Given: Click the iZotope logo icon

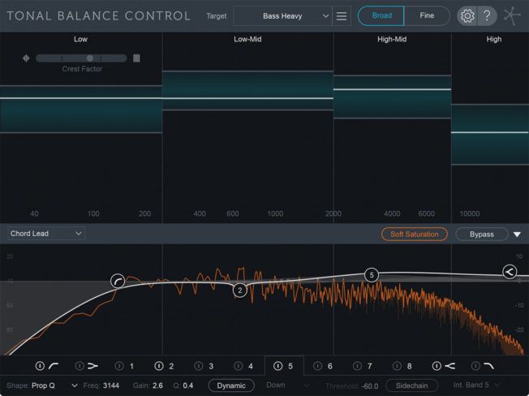Looking at the screenshot, I should [x=513, y=16].
